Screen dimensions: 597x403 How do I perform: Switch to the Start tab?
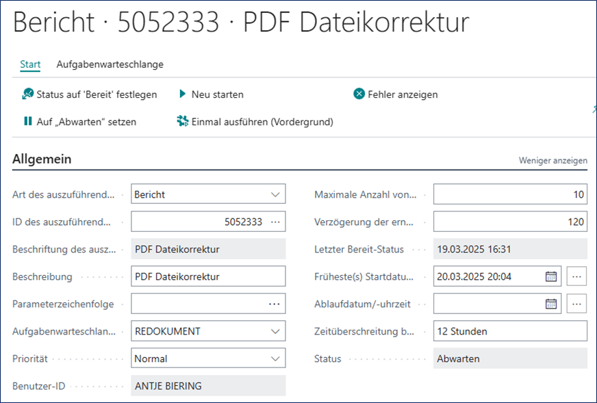pos(30,64)
